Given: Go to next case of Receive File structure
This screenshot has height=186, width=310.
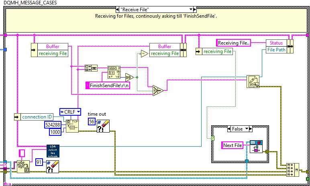Looking at the screenshot, I should click(x=195, y=9).
